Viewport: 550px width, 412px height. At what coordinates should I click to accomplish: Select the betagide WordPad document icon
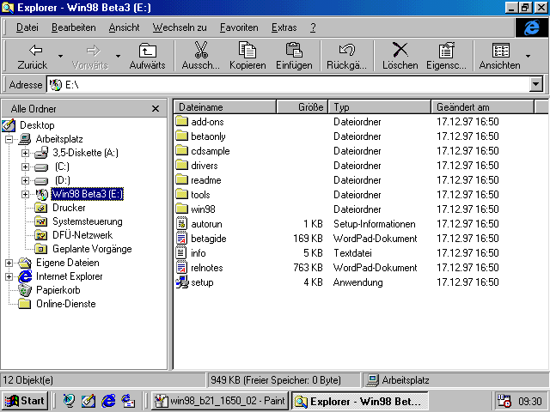[x=181, y=239]
